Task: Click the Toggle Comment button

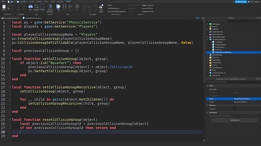Action: point(147,5)
